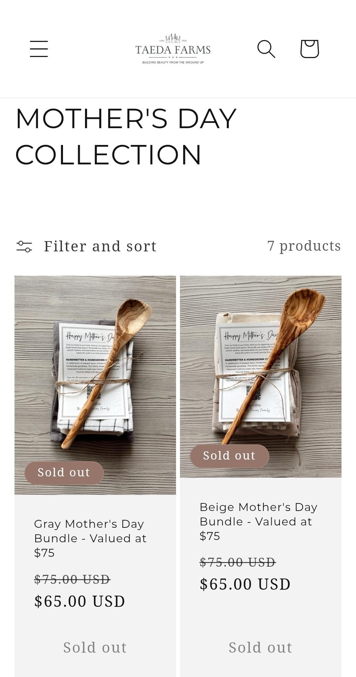Viewport: 356px width, 677px height.
Task: Open the hamburger navigation menu
Action: coord(39,49)
